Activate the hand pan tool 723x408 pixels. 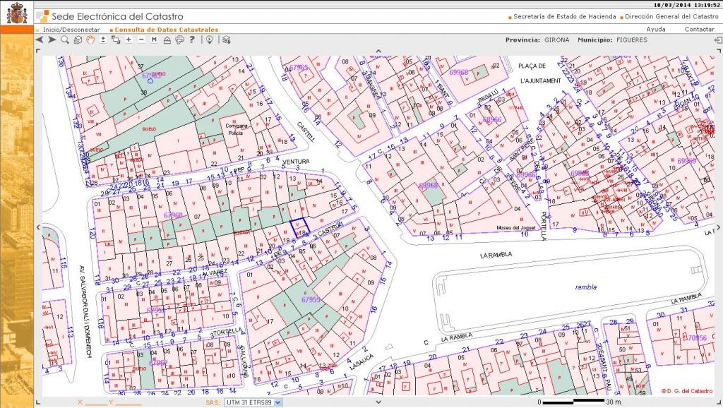tap(90, 40)
